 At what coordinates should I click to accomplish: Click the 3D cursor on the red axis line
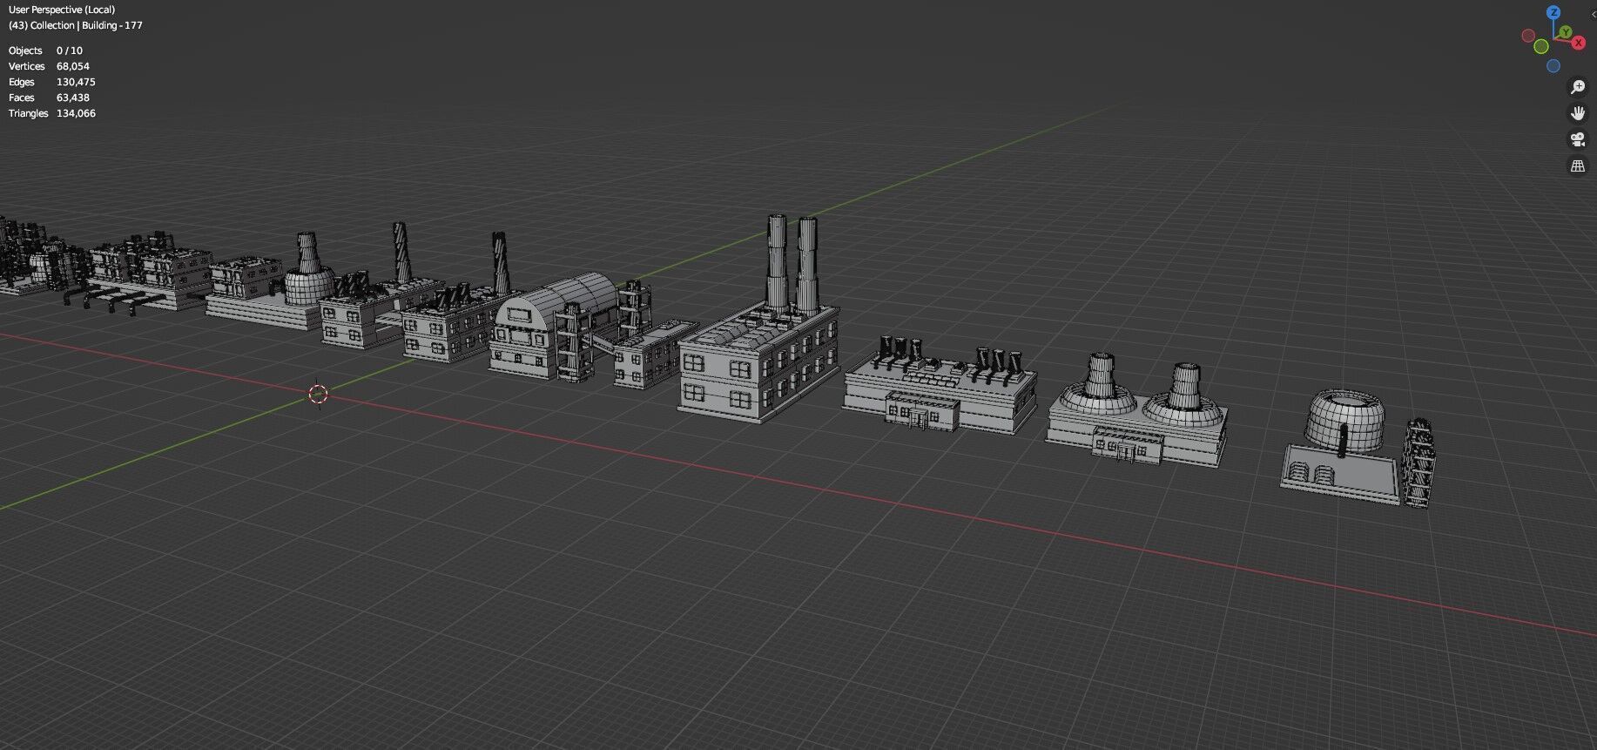coord(318,394)
